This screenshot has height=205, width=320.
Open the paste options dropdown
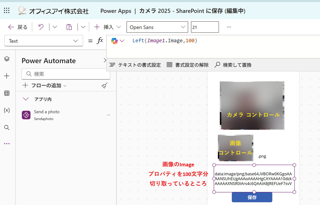[x=83, y=27]
